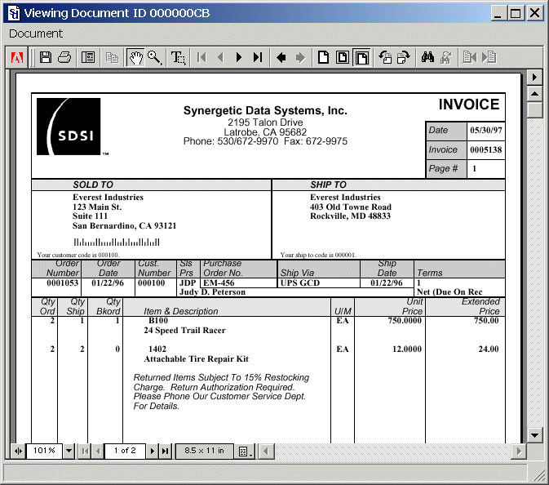
Task: Click the 1 of 2 page number field
Action: click(x=125, y=451)
